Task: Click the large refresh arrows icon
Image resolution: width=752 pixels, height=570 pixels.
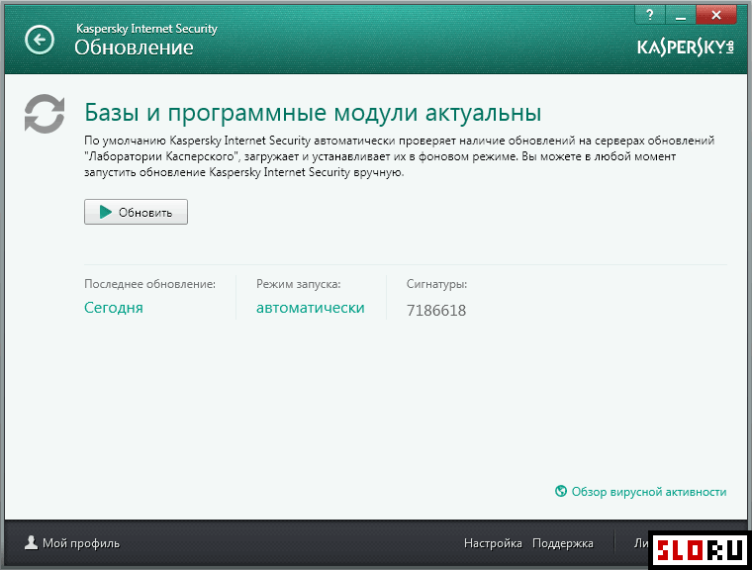Action: coord(45,114)
